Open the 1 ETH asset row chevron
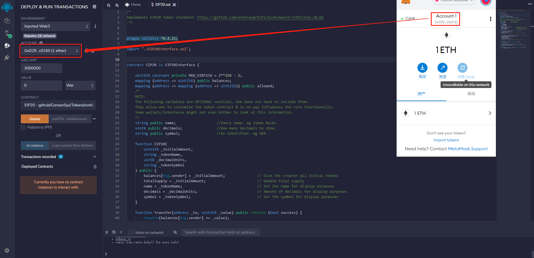This screenshot has width=534, height=258. (490, 113)
